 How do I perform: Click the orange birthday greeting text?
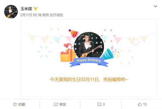coord(89,80)
